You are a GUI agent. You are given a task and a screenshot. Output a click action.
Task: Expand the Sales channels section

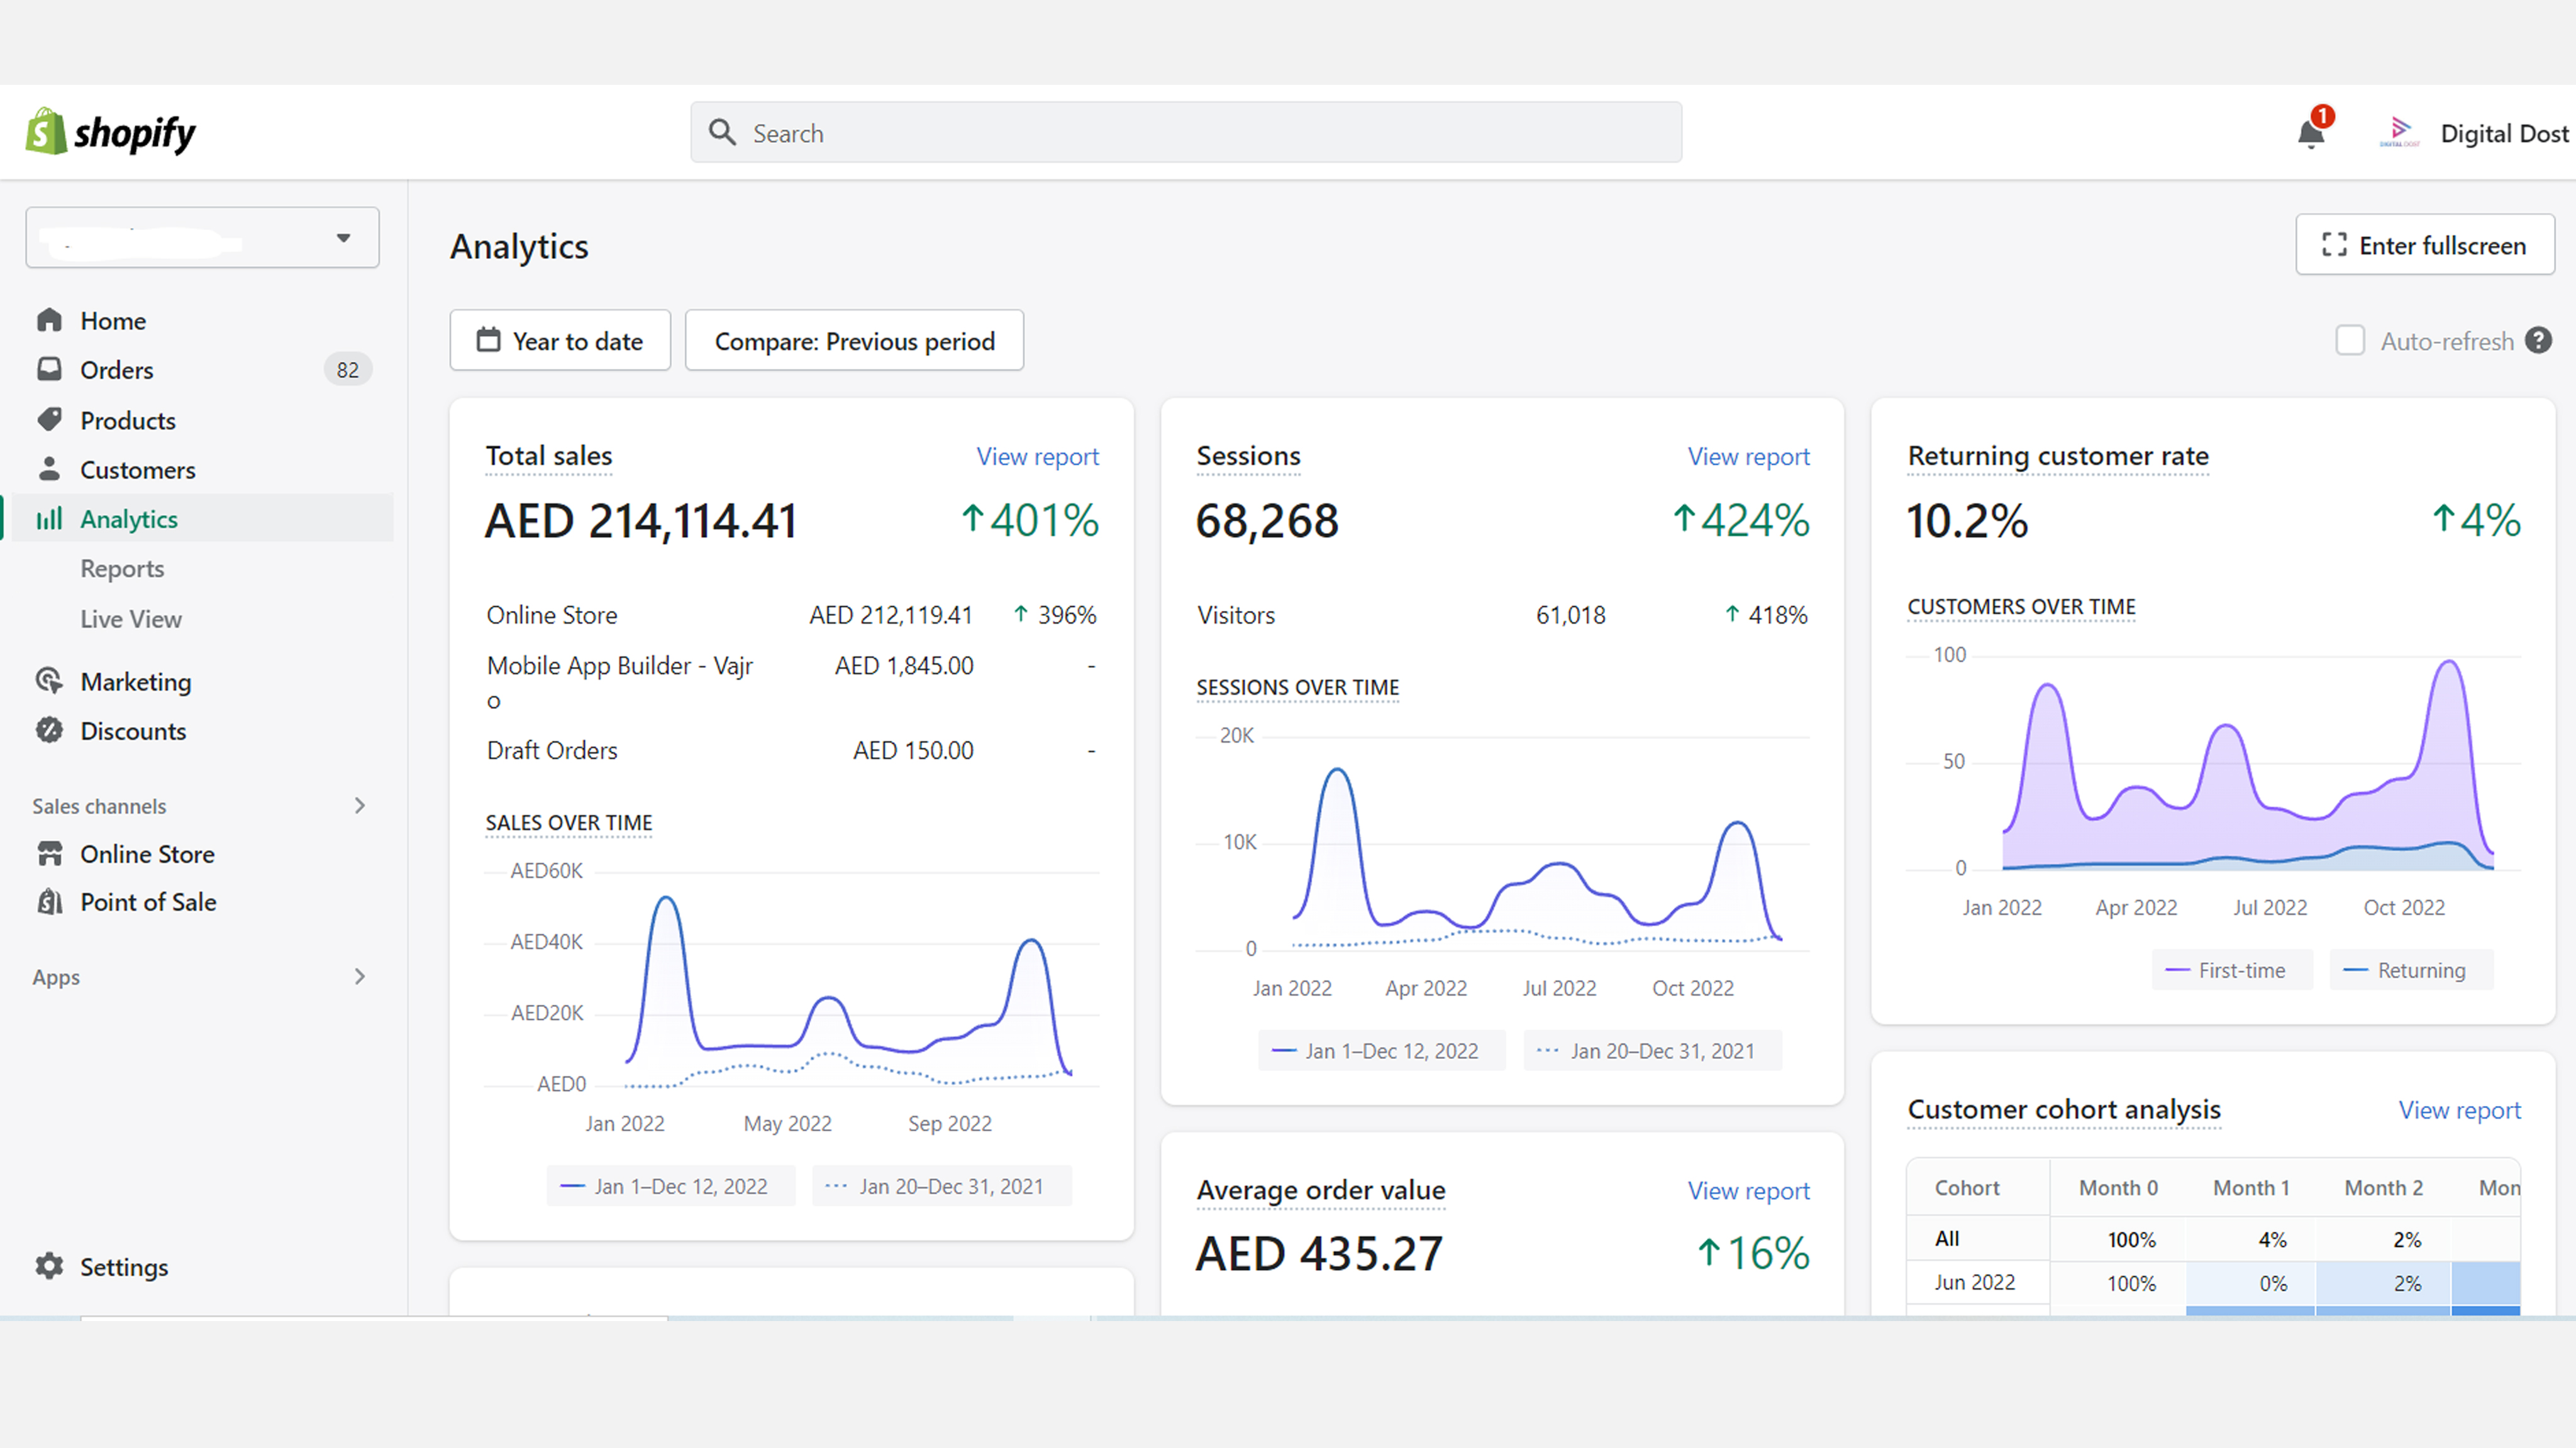[x=360, y=806]
